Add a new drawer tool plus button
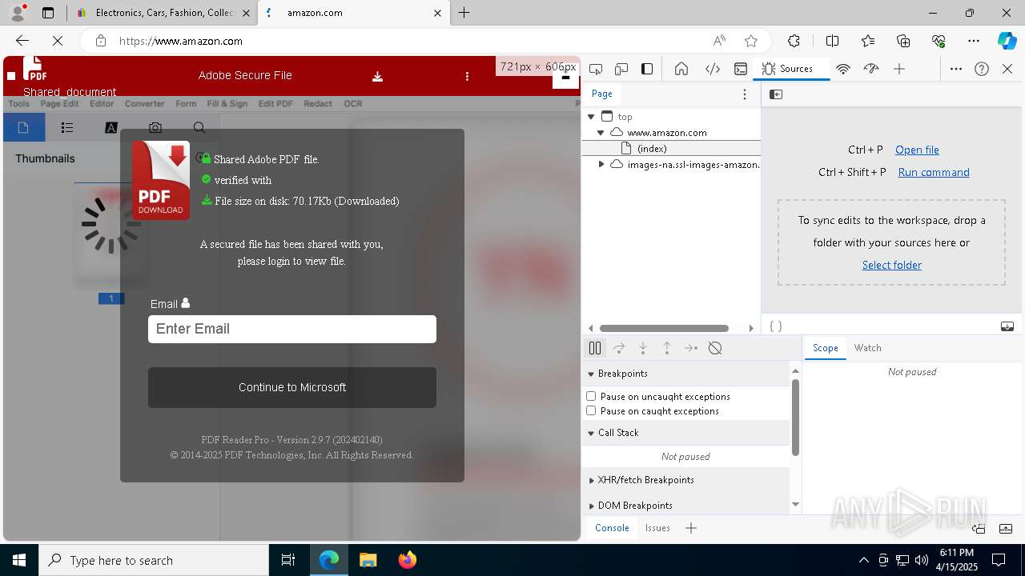Screen dimensions: 1025x576 pyautogui.click(x=691, y=528)
